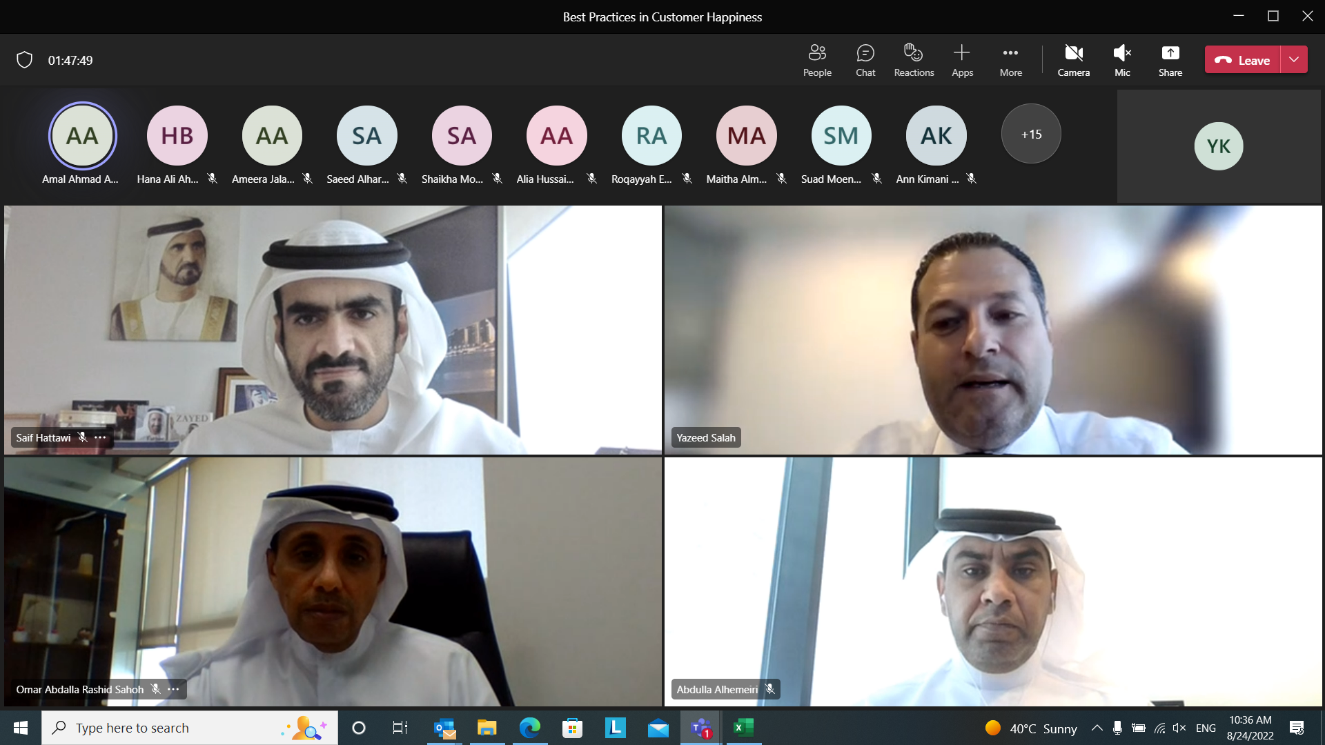Click Ann Kimani's muted mic icon

click(x=972, y=179)
